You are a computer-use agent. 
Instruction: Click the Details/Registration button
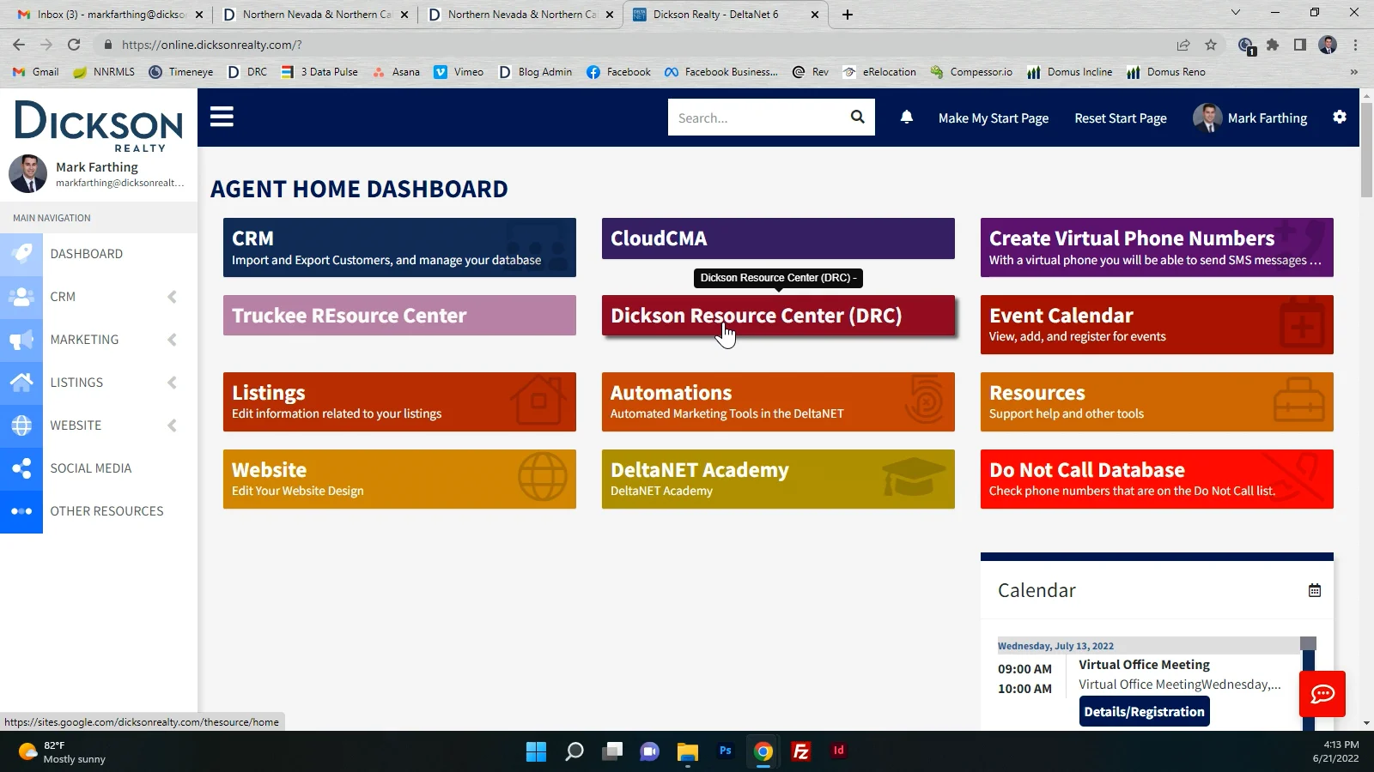click(1144, 712)
